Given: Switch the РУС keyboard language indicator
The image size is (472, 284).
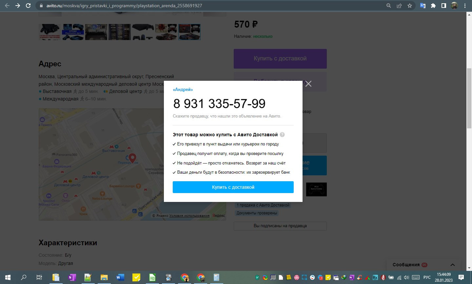Looking at the screenshot, I should pyautogui.click(x=427, y=277).
